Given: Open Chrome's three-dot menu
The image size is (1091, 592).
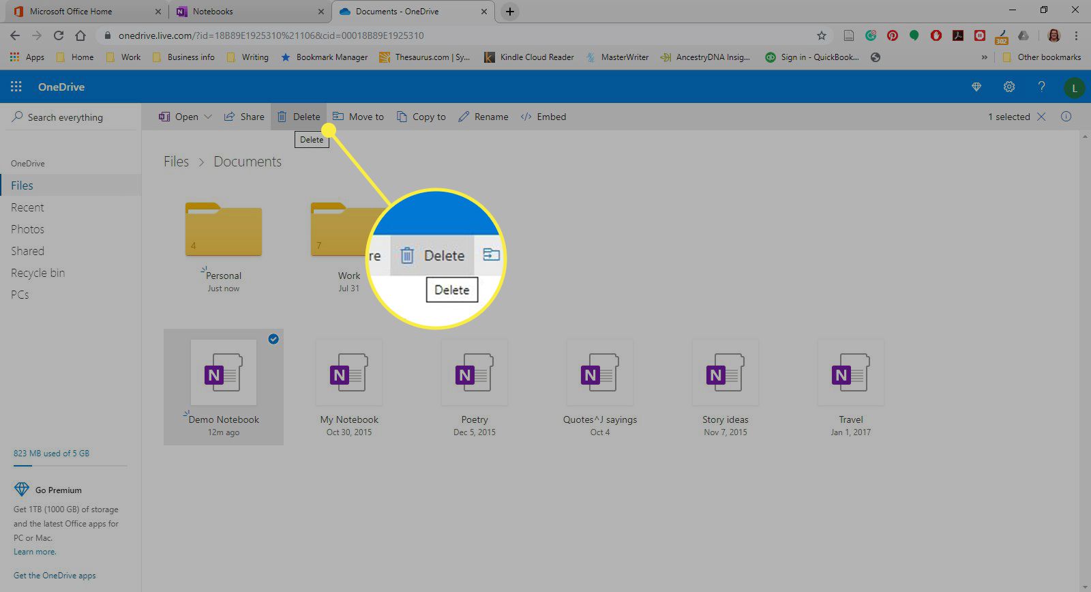Looking at the screenshot, I should (1076, 35).
